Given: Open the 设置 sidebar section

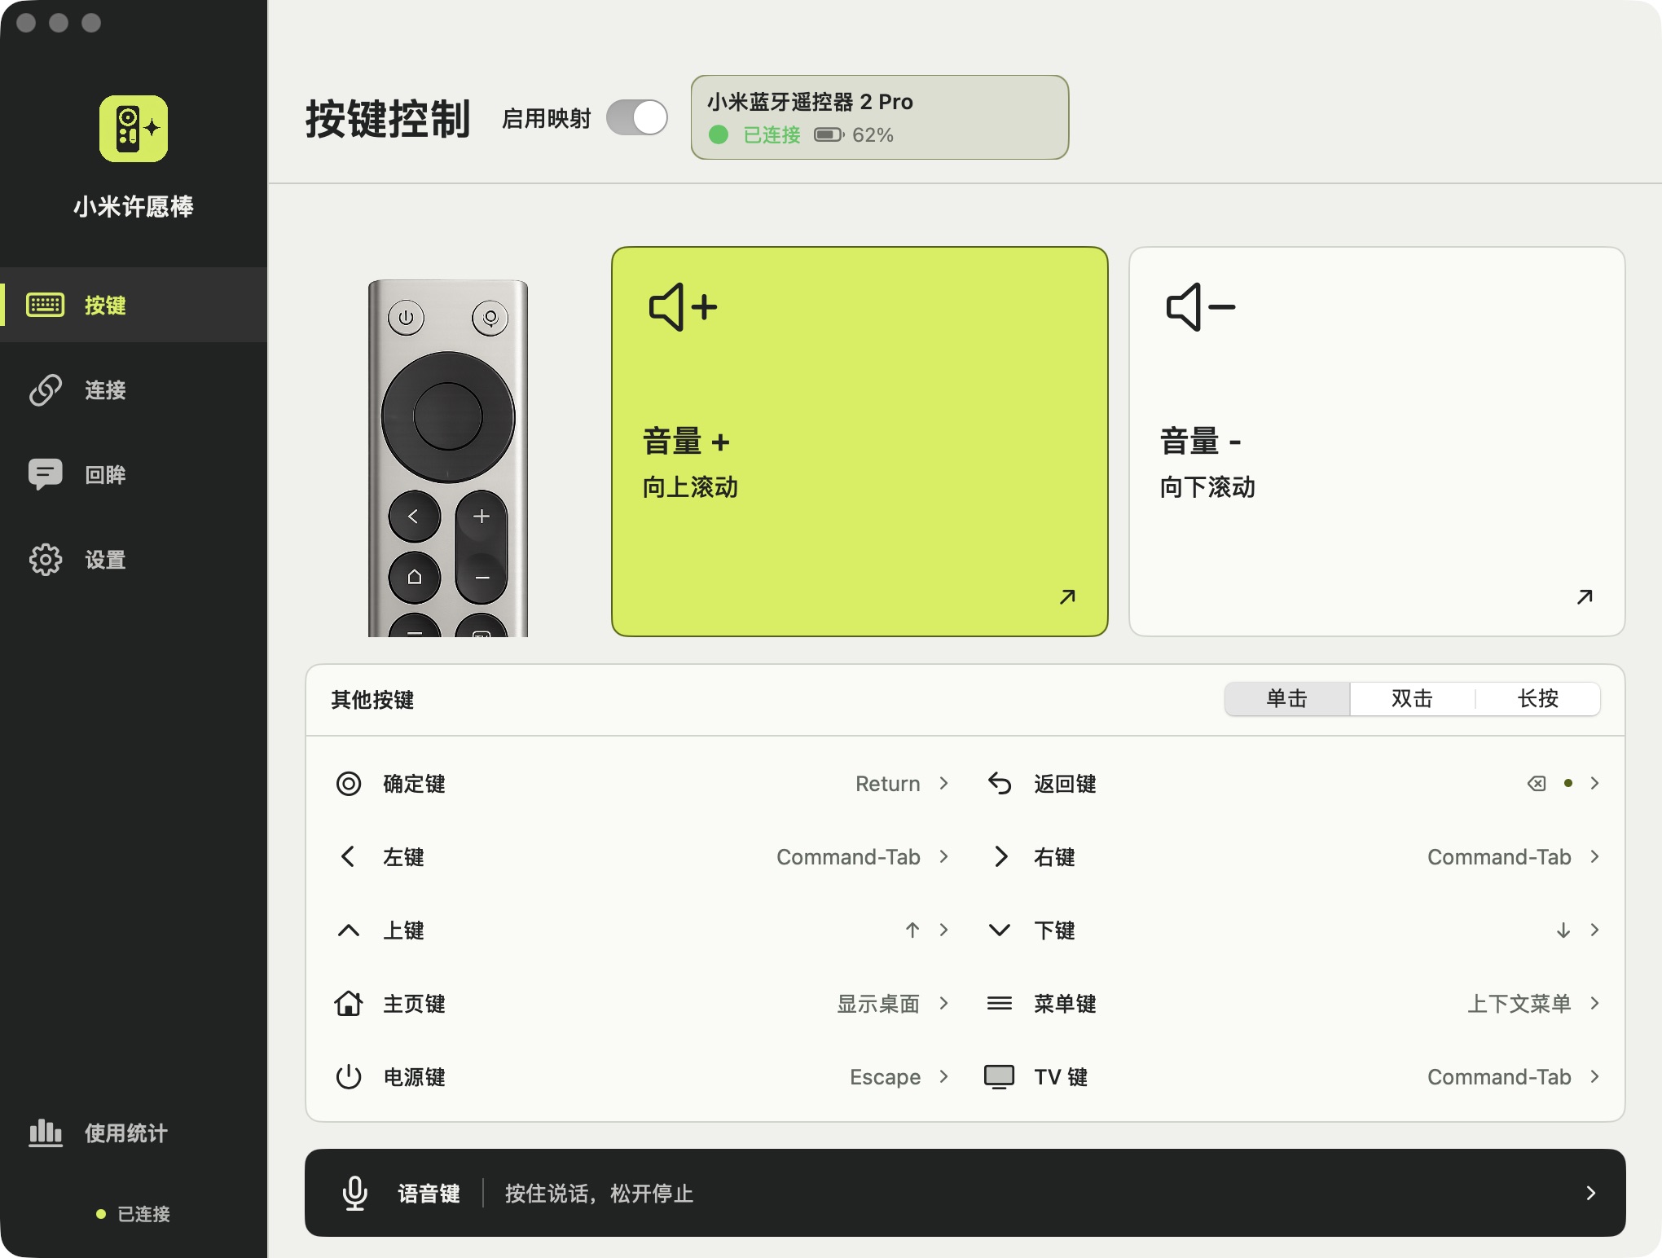Looking at the screenshot, I should coord(134,560).
